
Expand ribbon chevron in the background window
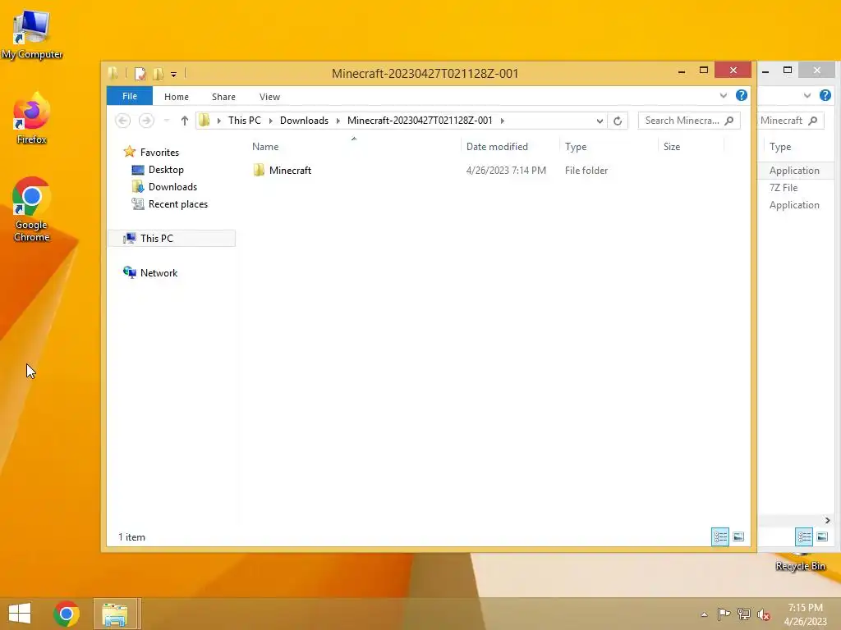click(x=807, y=95)
